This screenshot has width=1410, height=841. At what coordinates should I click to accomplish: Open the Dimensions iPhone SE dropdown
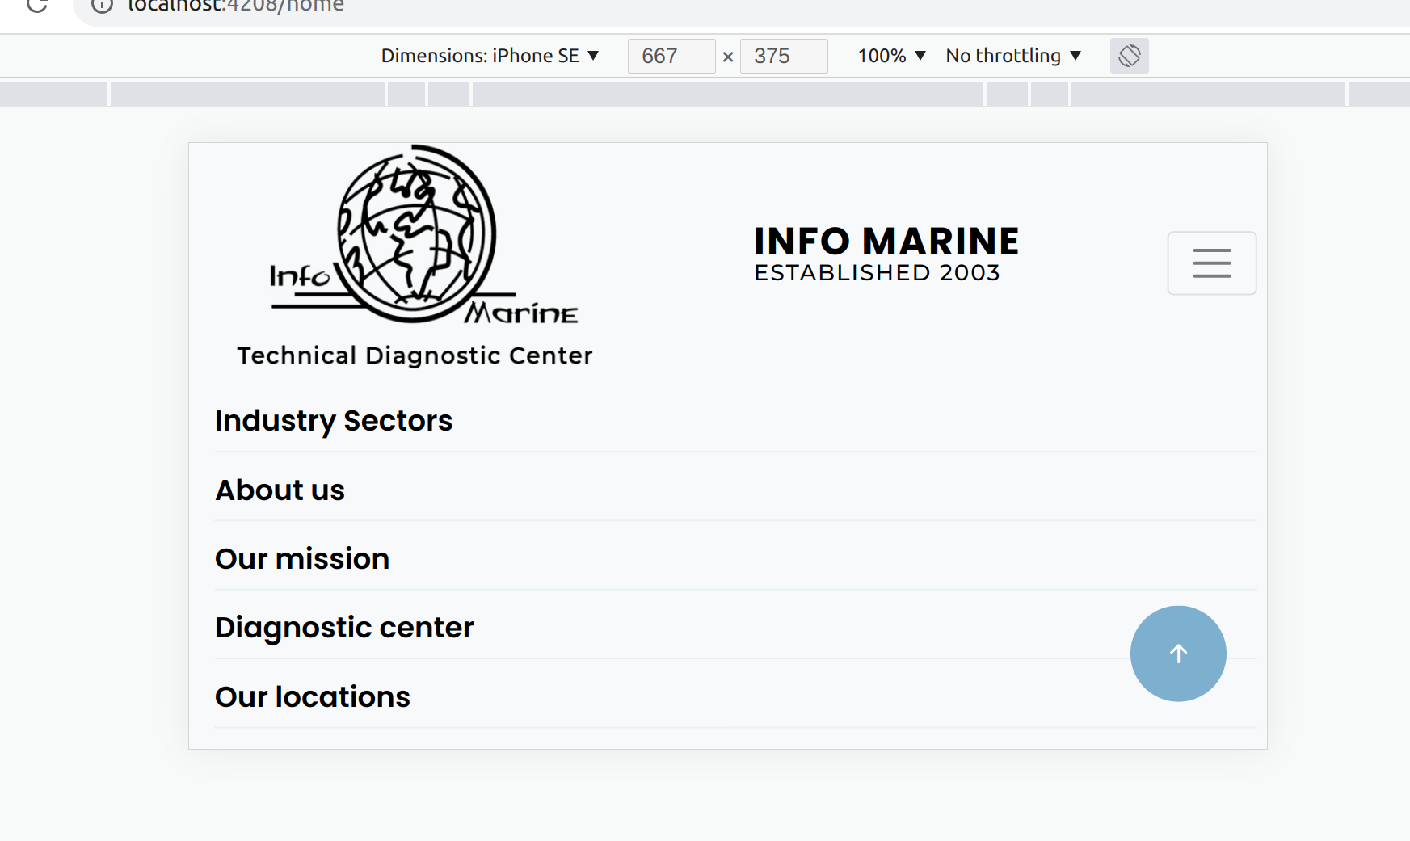coord(490,56)
